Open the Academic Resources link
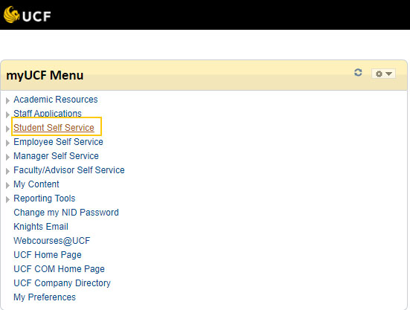 (56, 100)
